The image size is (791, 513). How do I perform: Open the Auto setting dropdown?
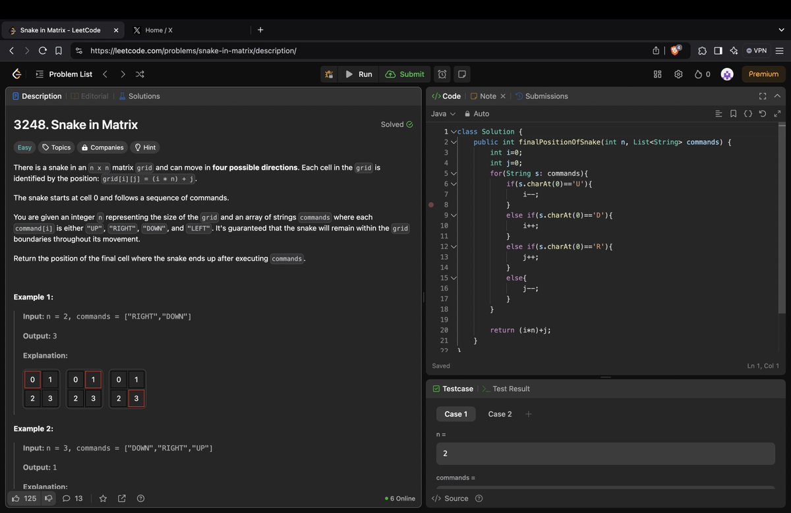pos(477,114)
